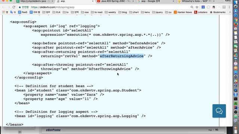Screen dimensions: 239x134
Task: Open iTunes icon in the dock
Action: (236, 64)
